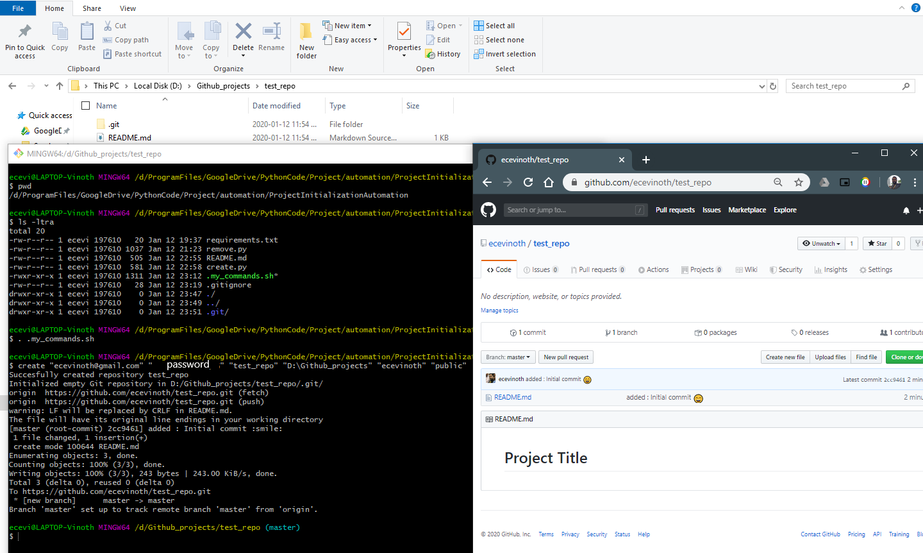Click browser back arrow
The height and width of the screenshot is (553, 923).
(487, 182)
